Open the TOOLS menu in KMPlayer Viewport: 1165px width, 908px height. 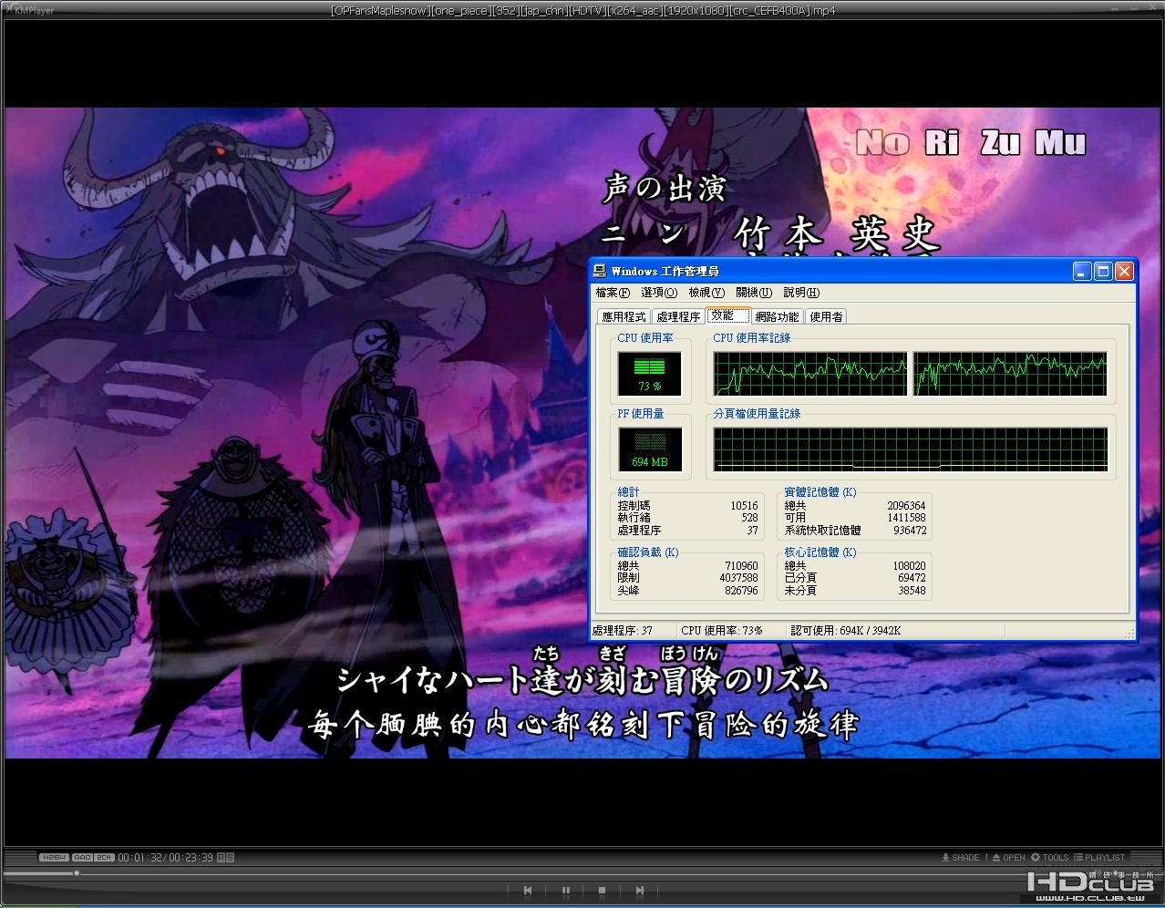point(1050,857)
